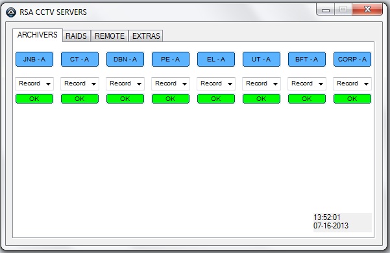Open the Record combo box under UT - A
This screenshot has height=253, width=390.
262,83
